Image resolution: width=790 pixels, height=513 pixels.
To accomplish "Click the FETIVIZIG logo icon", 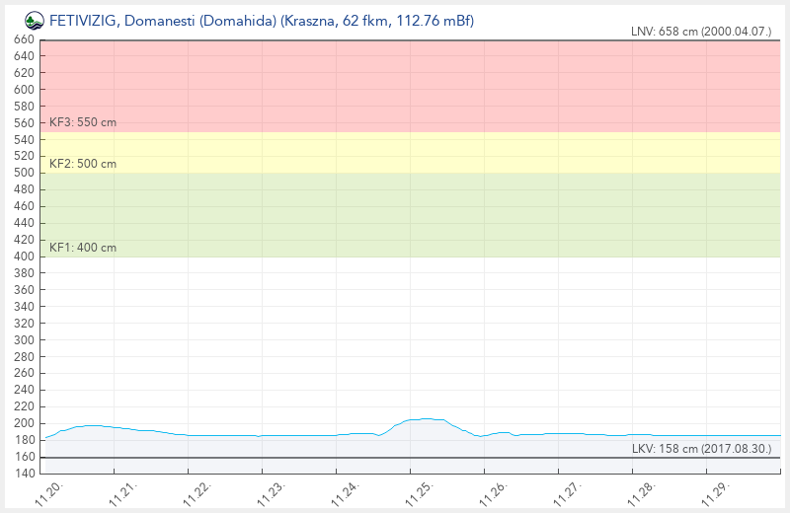I will [35, 19].
